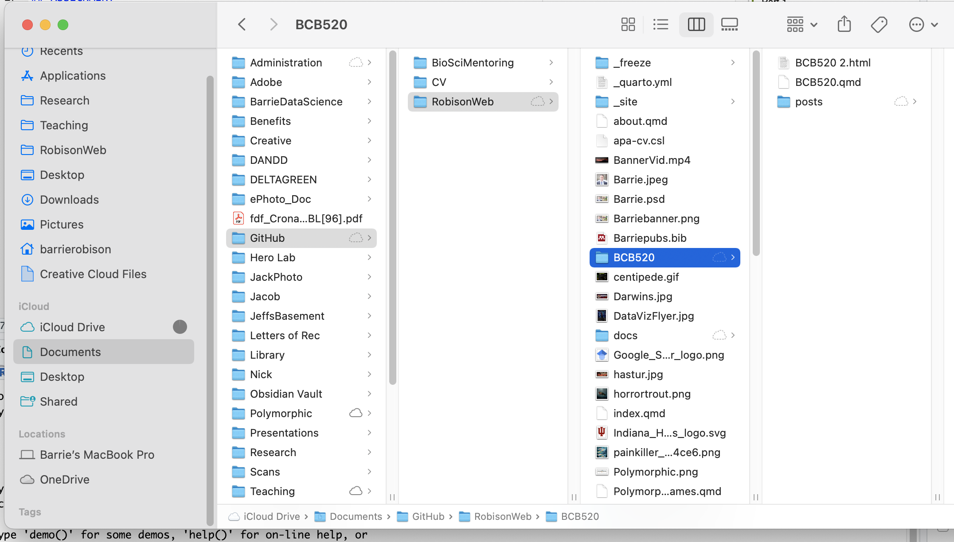This screenshot has width=954, height=542.
Task: Click the iCloud Drive storage status indicator
Action: (x=180, y=327)
